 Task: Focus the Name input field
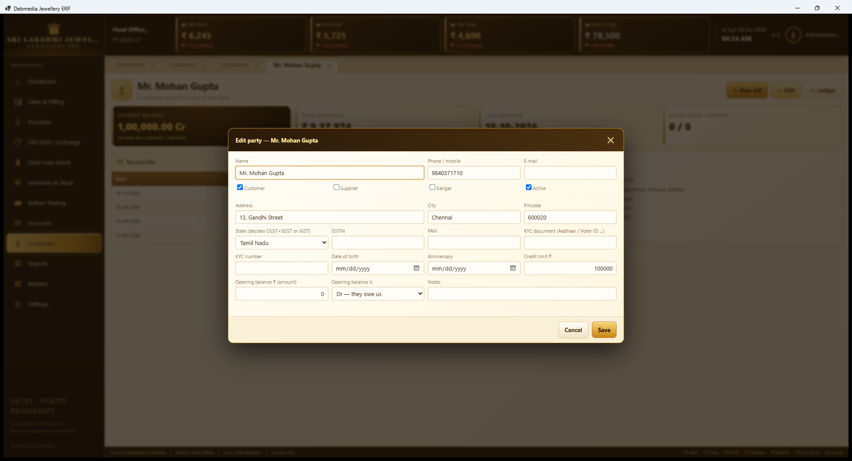coord(330,173)
